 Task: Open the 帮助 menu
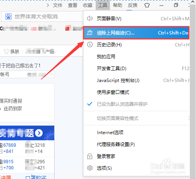click(118, 5)
